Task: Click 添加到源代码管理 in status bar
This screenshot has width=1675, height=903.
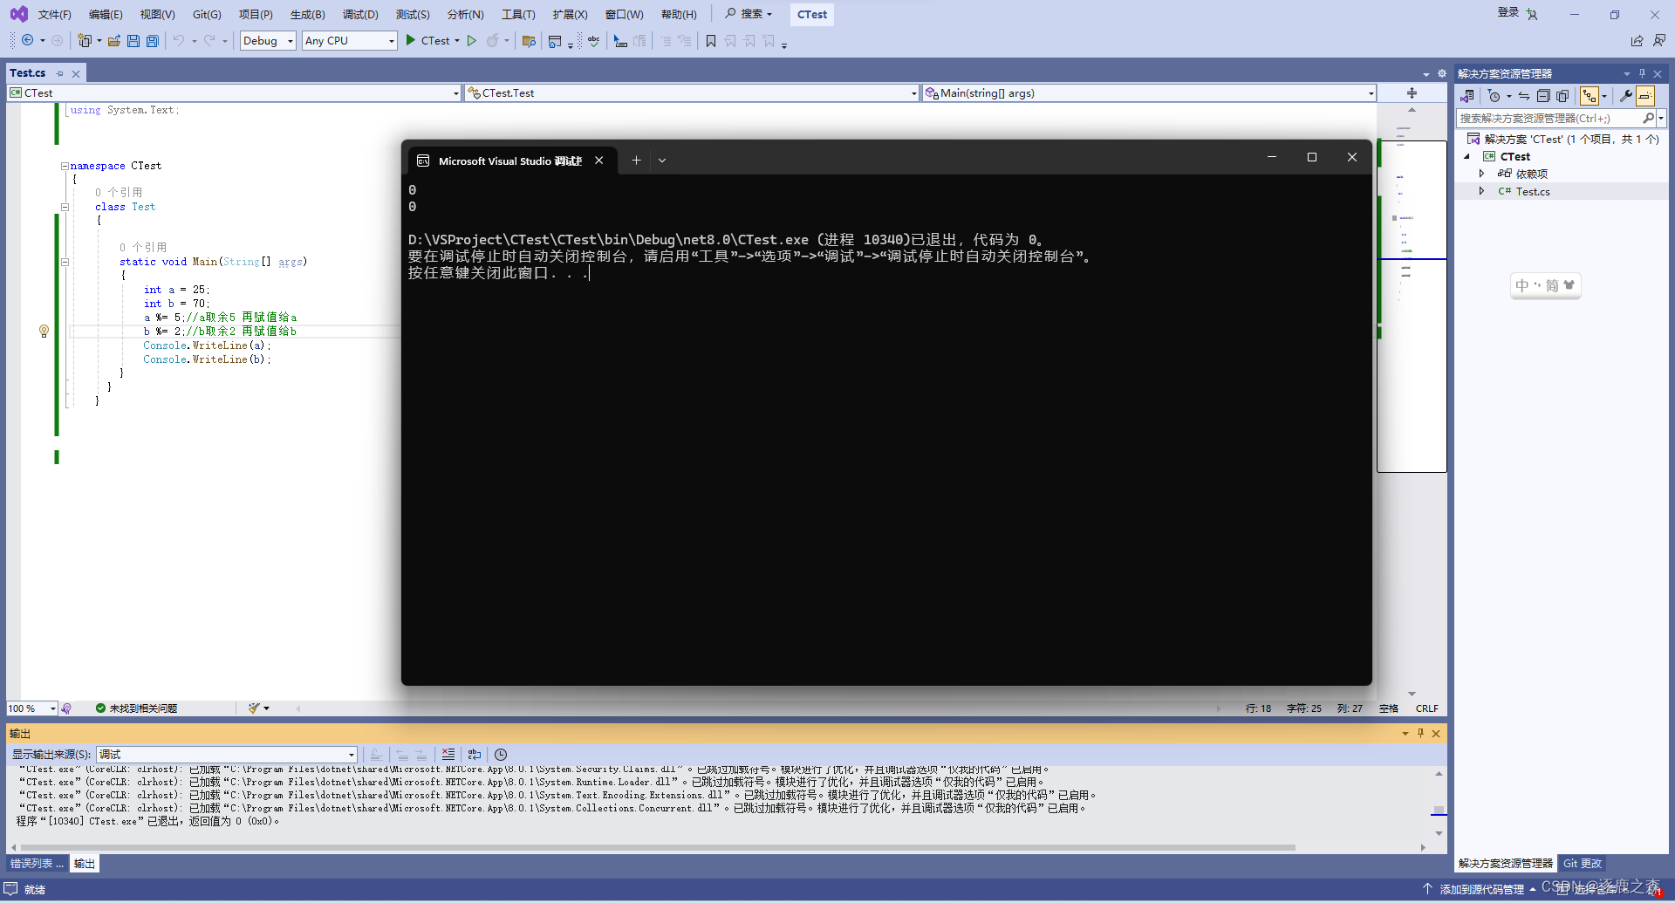Action: 1481,889
